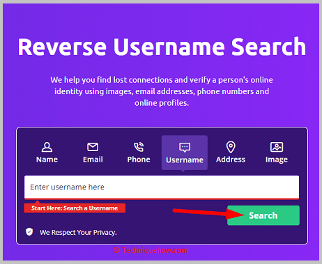
Task: Select the Name person icon
Action: 47,147
